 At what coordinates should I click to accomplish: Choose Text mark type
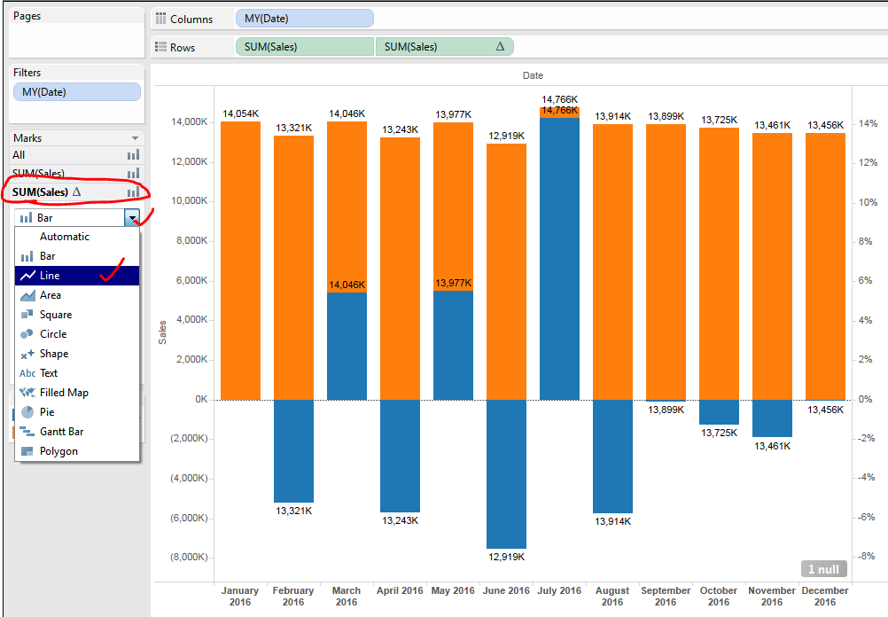77,373
